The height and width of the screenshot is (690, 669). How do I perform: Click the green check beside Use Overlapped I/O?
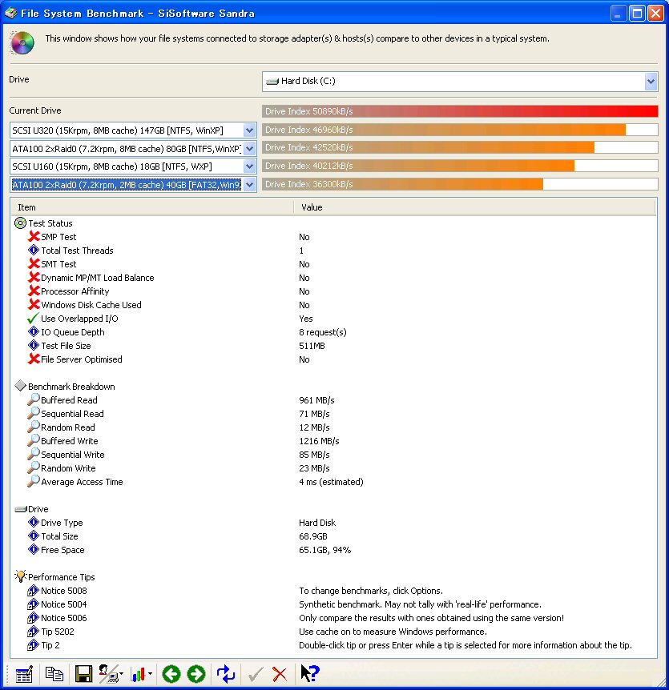coord(34,318)
